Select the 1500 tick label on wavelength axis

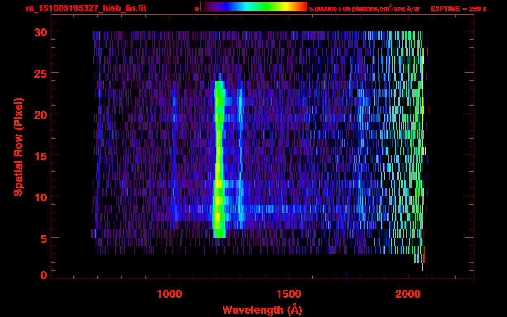(289, 294)
